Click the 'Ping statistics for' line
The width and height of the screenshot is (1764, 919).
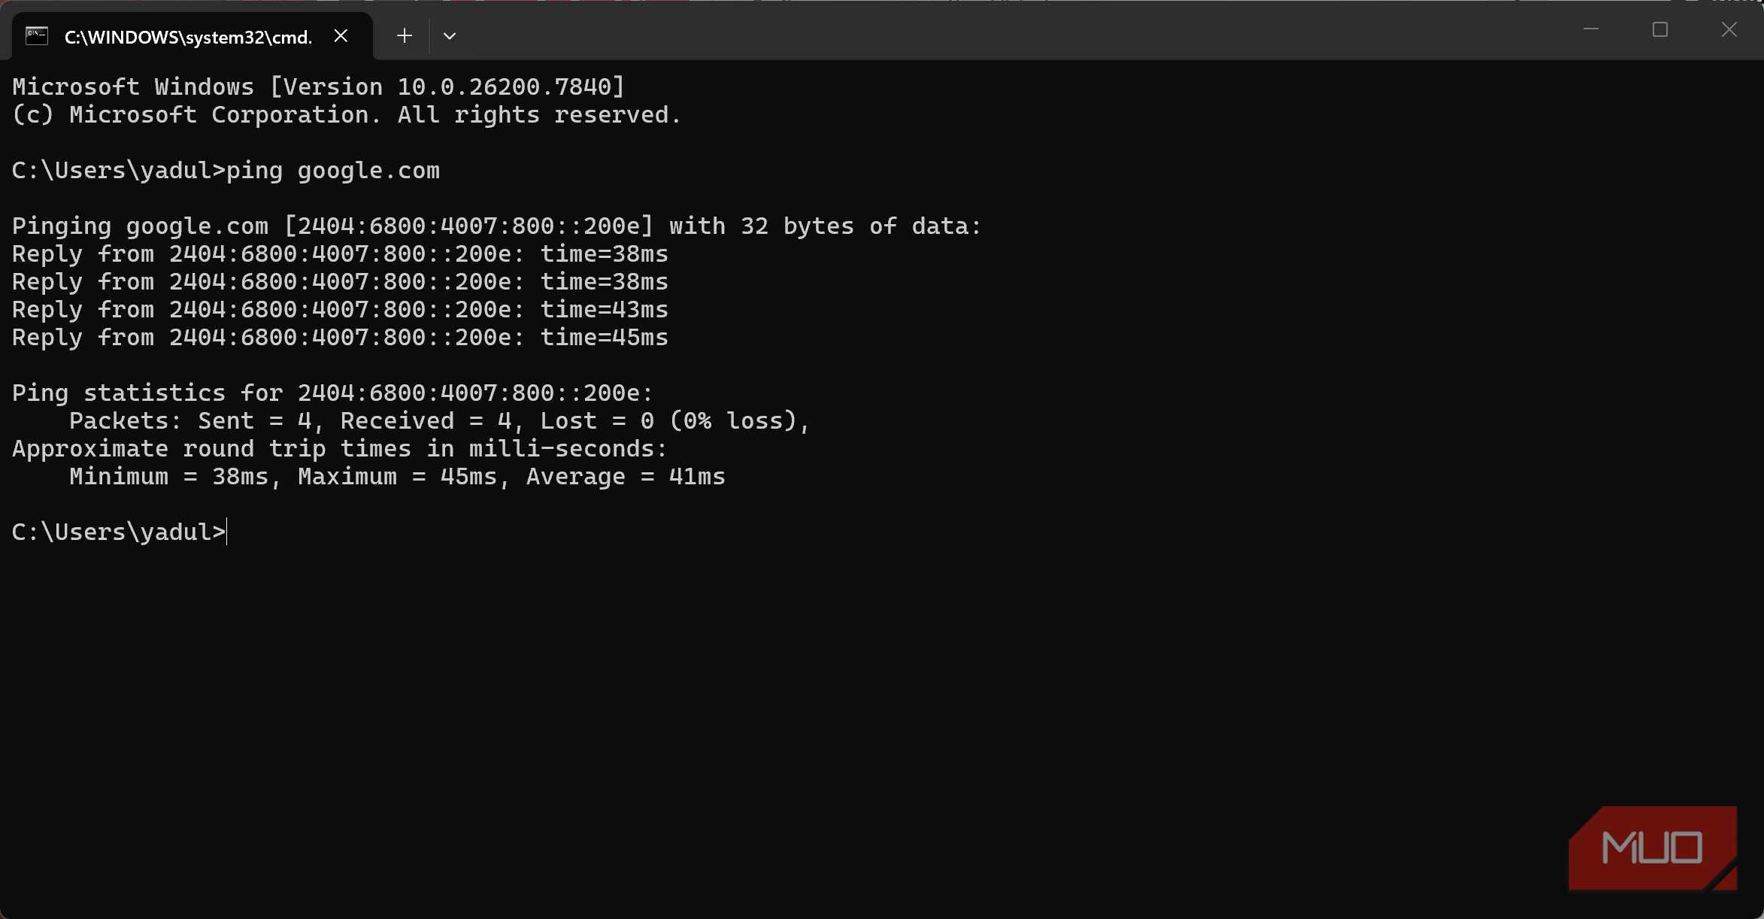point(332,393)
